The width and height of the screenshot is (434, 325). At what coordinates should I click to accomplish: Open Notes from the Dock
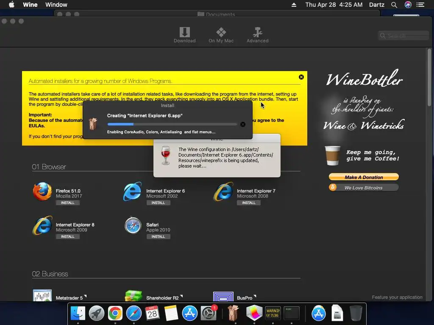click(171, 314)
